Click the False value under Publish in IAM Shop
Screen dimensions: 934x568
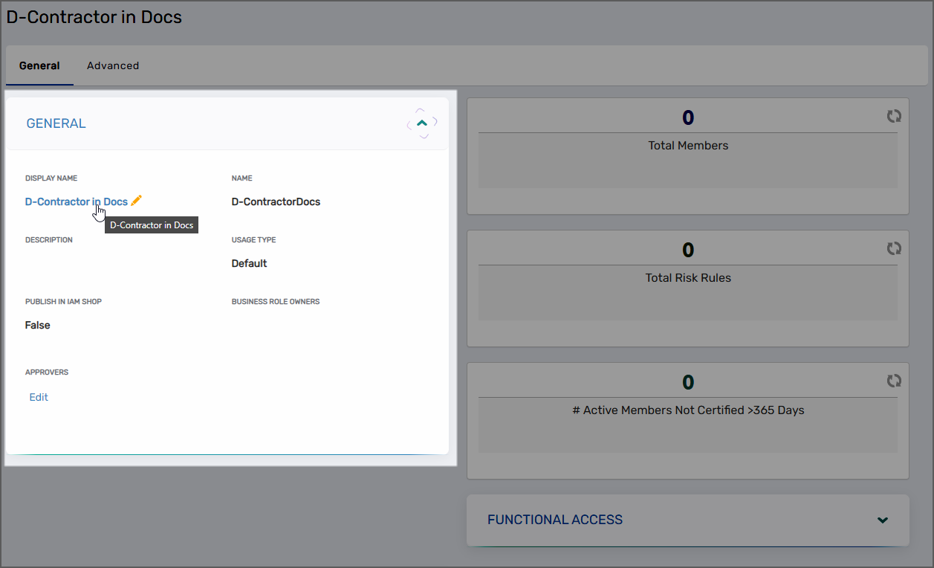point(38,325)
